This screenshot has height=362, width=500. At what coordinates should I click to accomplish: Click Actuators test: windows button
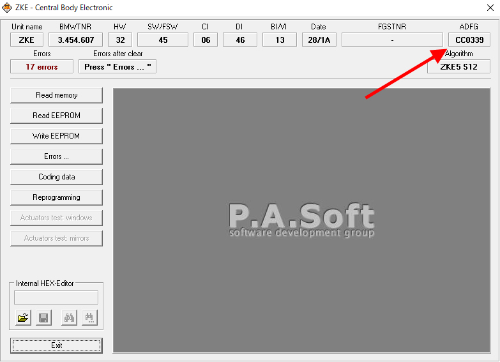click(56, 218)
